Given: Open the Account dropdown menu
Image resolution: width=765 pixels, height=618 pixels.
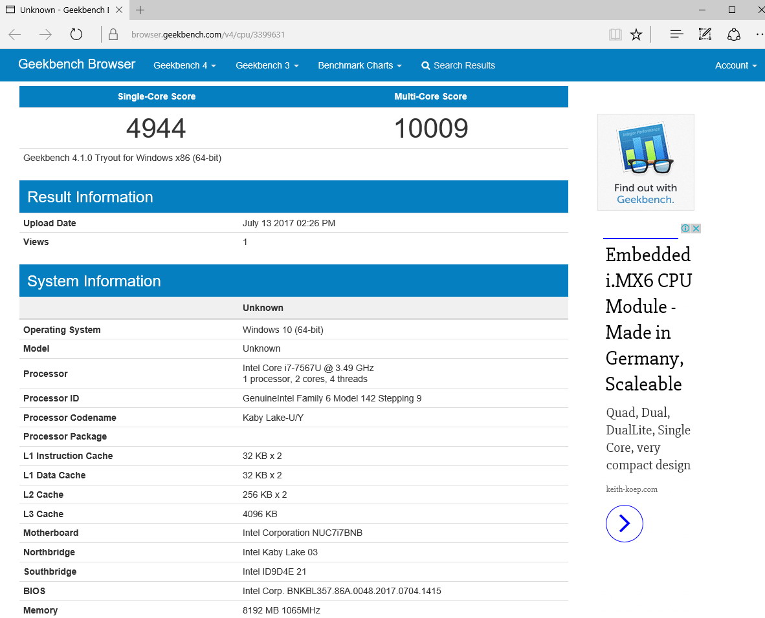Looking at the screenshot, I should (x=735, y=65).
